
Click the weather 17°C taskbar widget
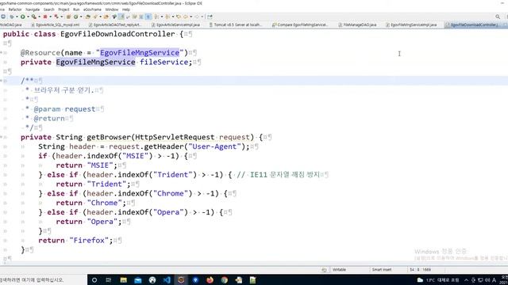[x=438, y=279]
